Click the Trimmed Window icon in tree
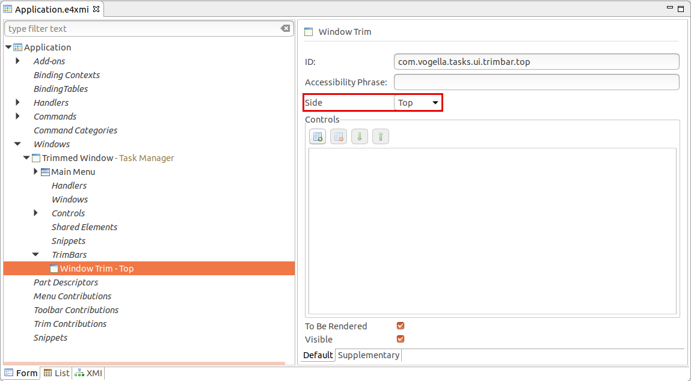 [x=36, y=158]
